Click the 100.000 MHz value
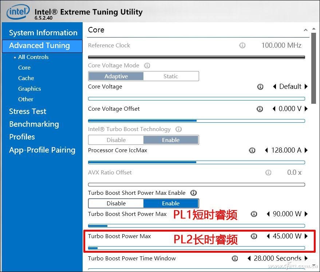 [281, 45]
